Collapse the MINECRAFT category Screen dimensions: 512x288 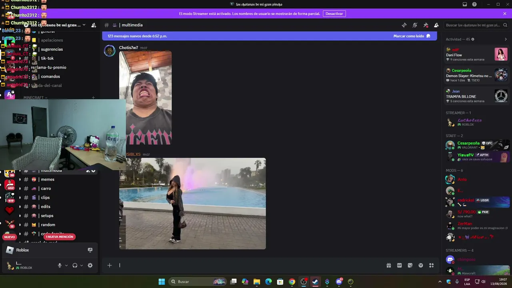(x=35, y=98)
